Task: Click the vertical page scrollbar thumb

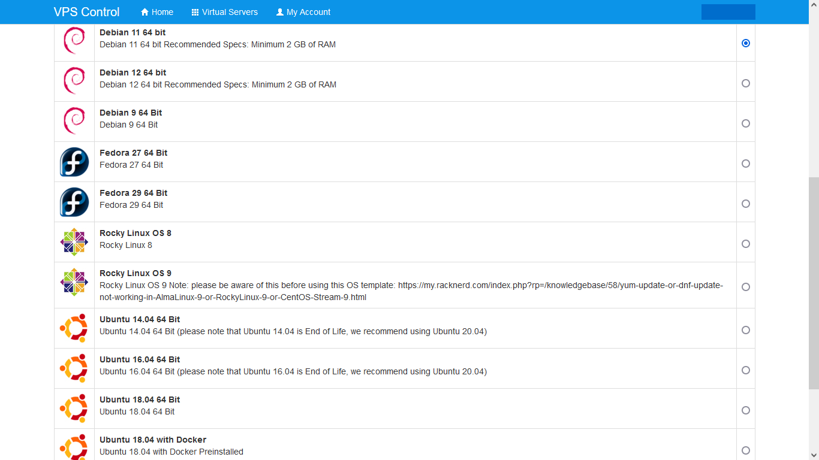Action: [814, 283]
